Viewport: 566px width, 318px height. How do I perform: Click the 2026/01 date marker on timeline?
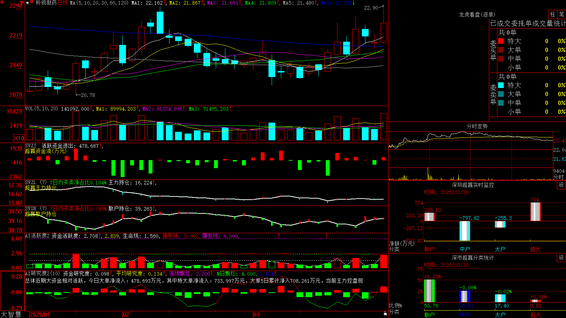(40, 314)
